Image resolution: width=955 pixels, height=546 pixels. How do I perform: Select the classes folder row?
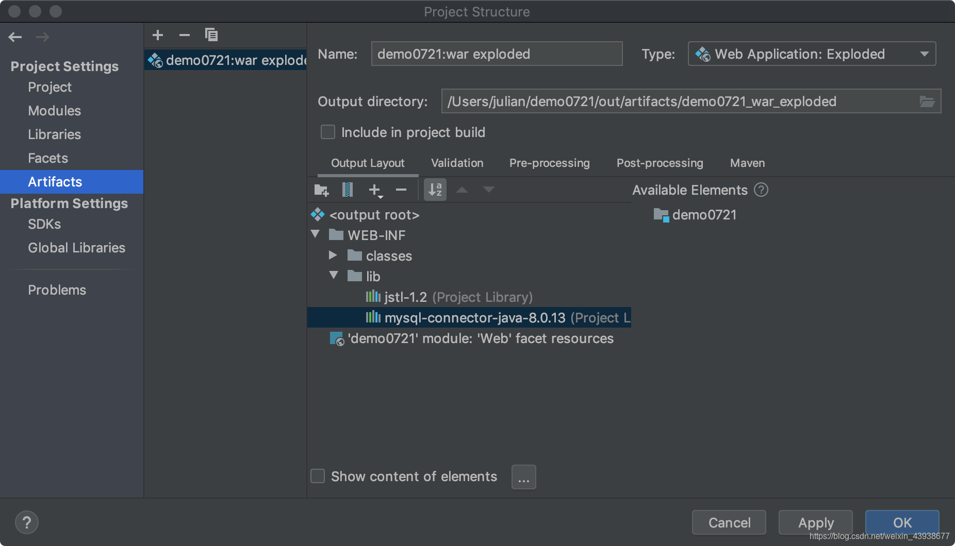(x=469, y=255)
